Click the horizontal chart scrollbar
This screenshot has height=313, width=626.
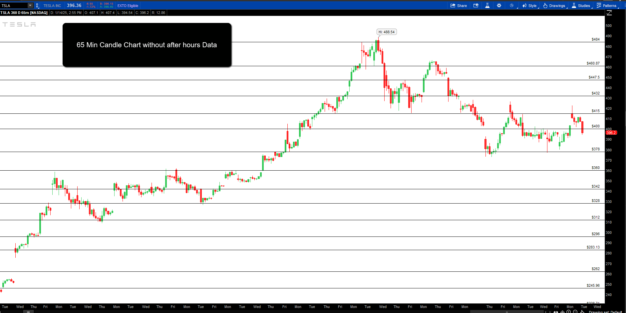coord(506,312)
